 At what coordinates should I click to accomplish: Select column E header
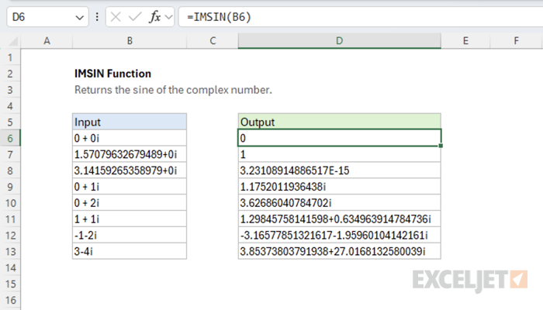point(465,41)
